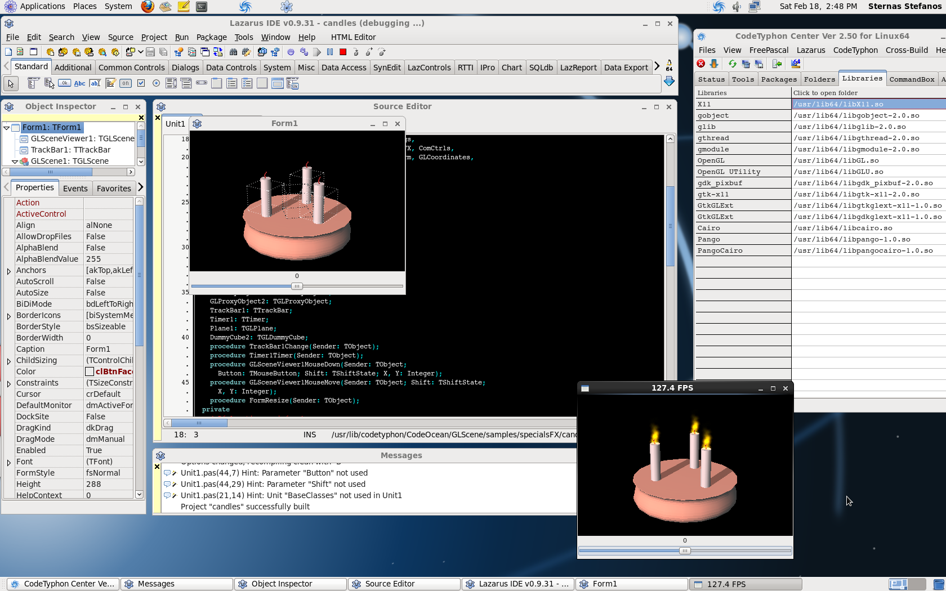Collapse the Form1: TForm1 tree node
The image size is (946, 591).
coord(6,128)
